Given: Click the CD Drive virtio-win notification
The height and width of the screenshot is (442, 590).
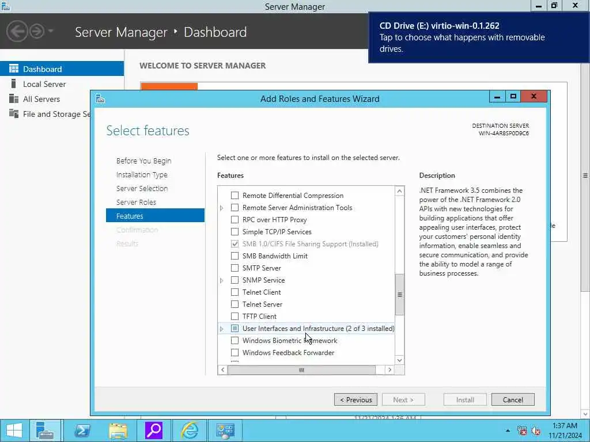Looking at the screenshot, I should (479, 37).
